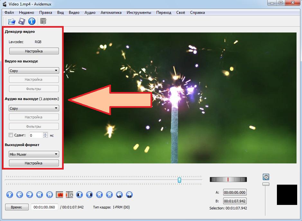Viewport: 302px width, 221px height.
Task: Set selection marker A
Action: click(x=59, y=195)
